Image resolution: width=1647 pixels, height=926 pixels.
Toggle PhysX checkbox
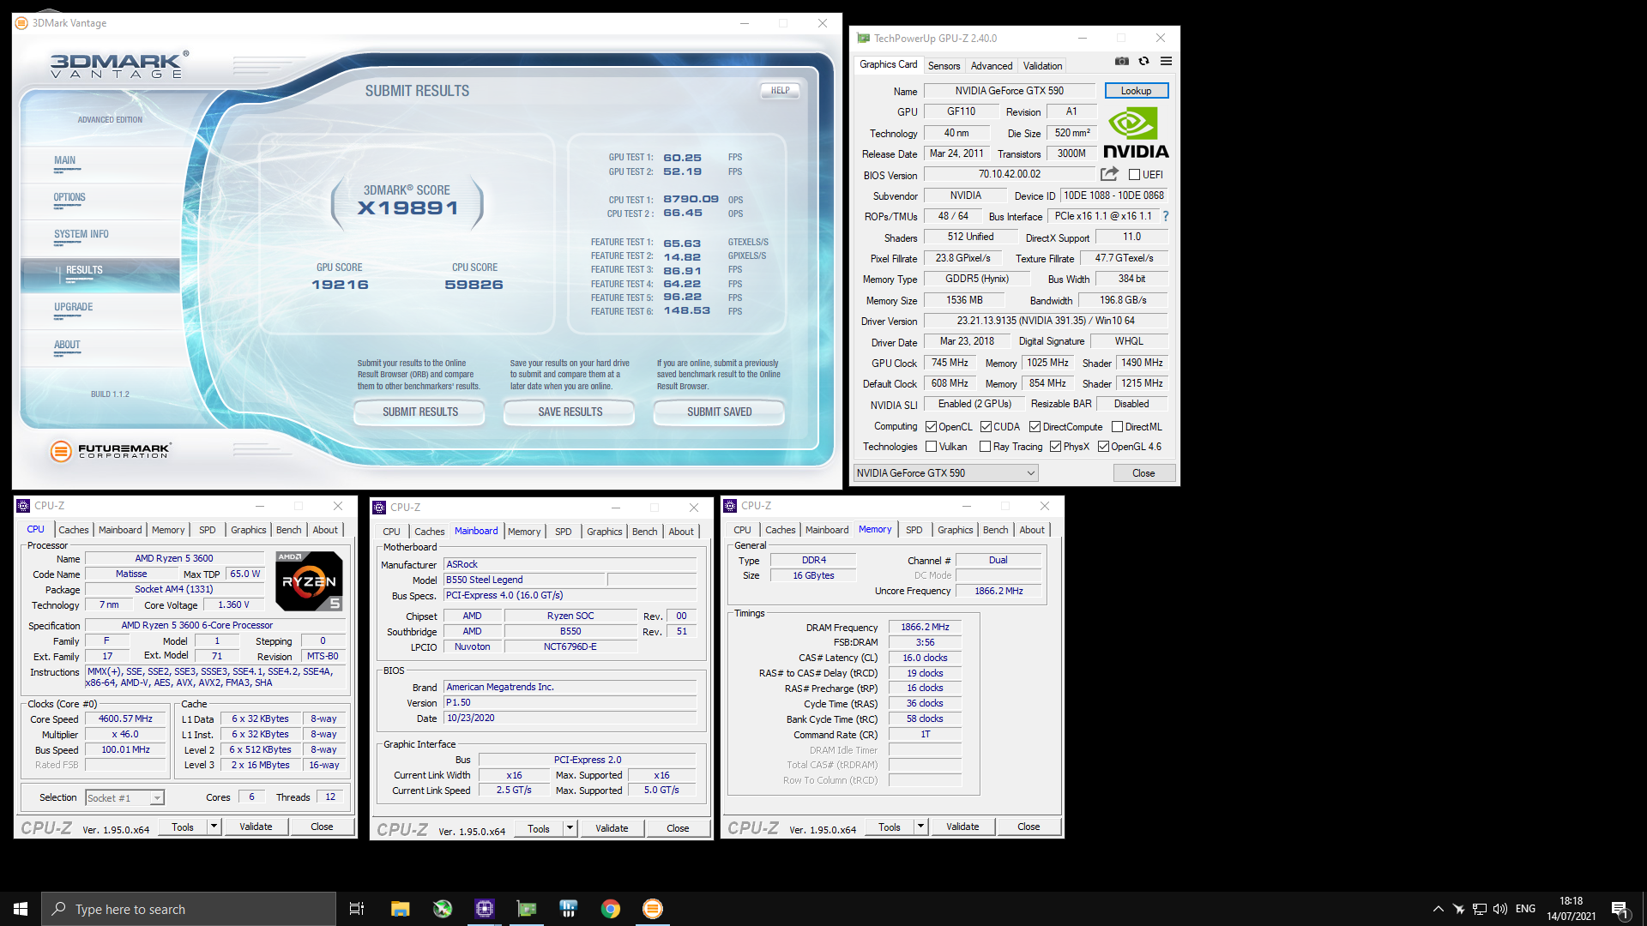pos(1055,447)
